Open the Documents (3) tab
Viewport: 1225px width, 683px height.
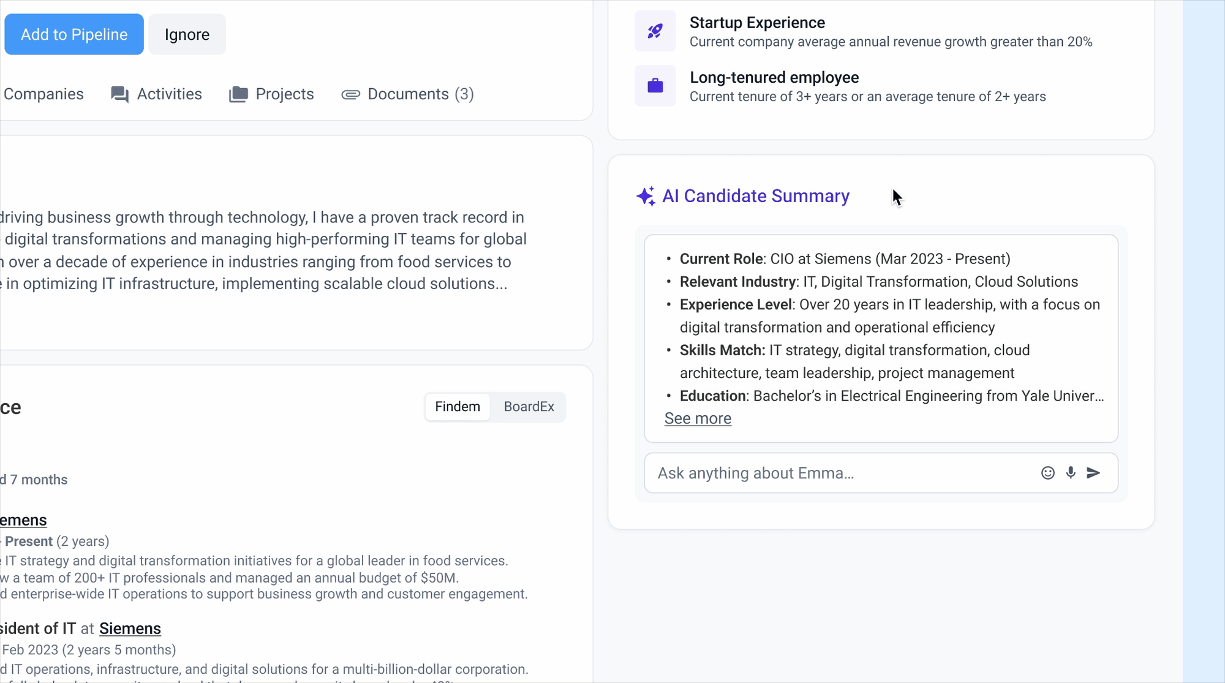420,94
